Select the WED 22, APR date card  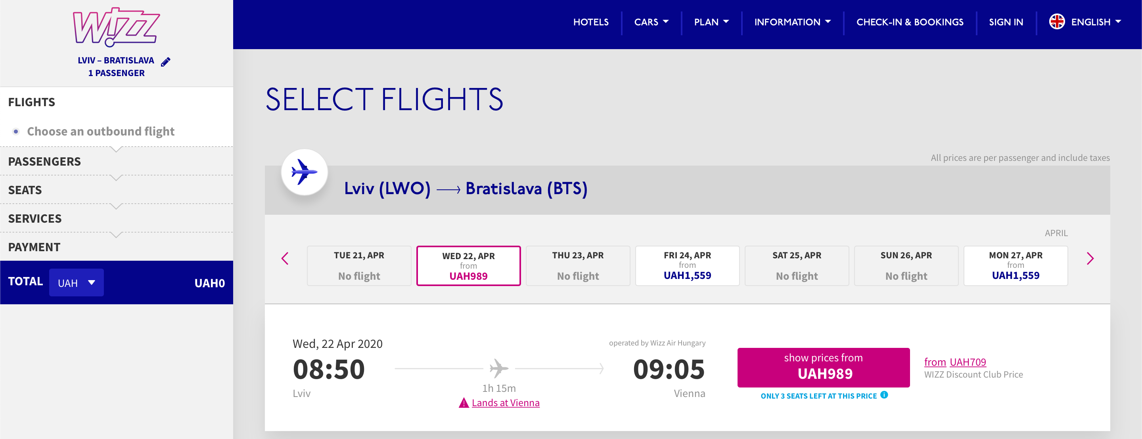(468, 266)
